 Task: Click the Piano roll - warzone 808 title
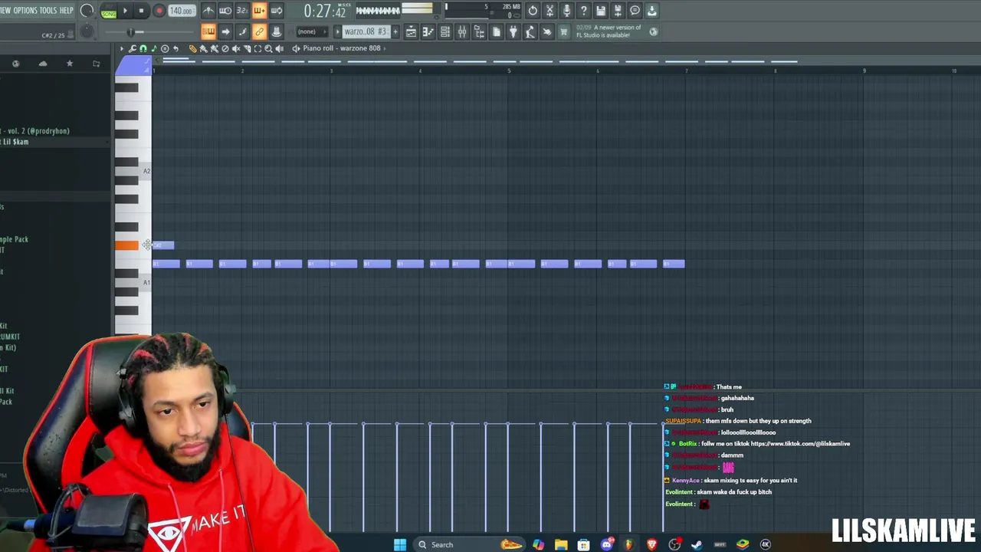341,48
